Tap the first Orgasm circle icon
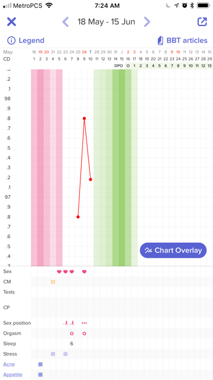 click(x=72, y=334)
